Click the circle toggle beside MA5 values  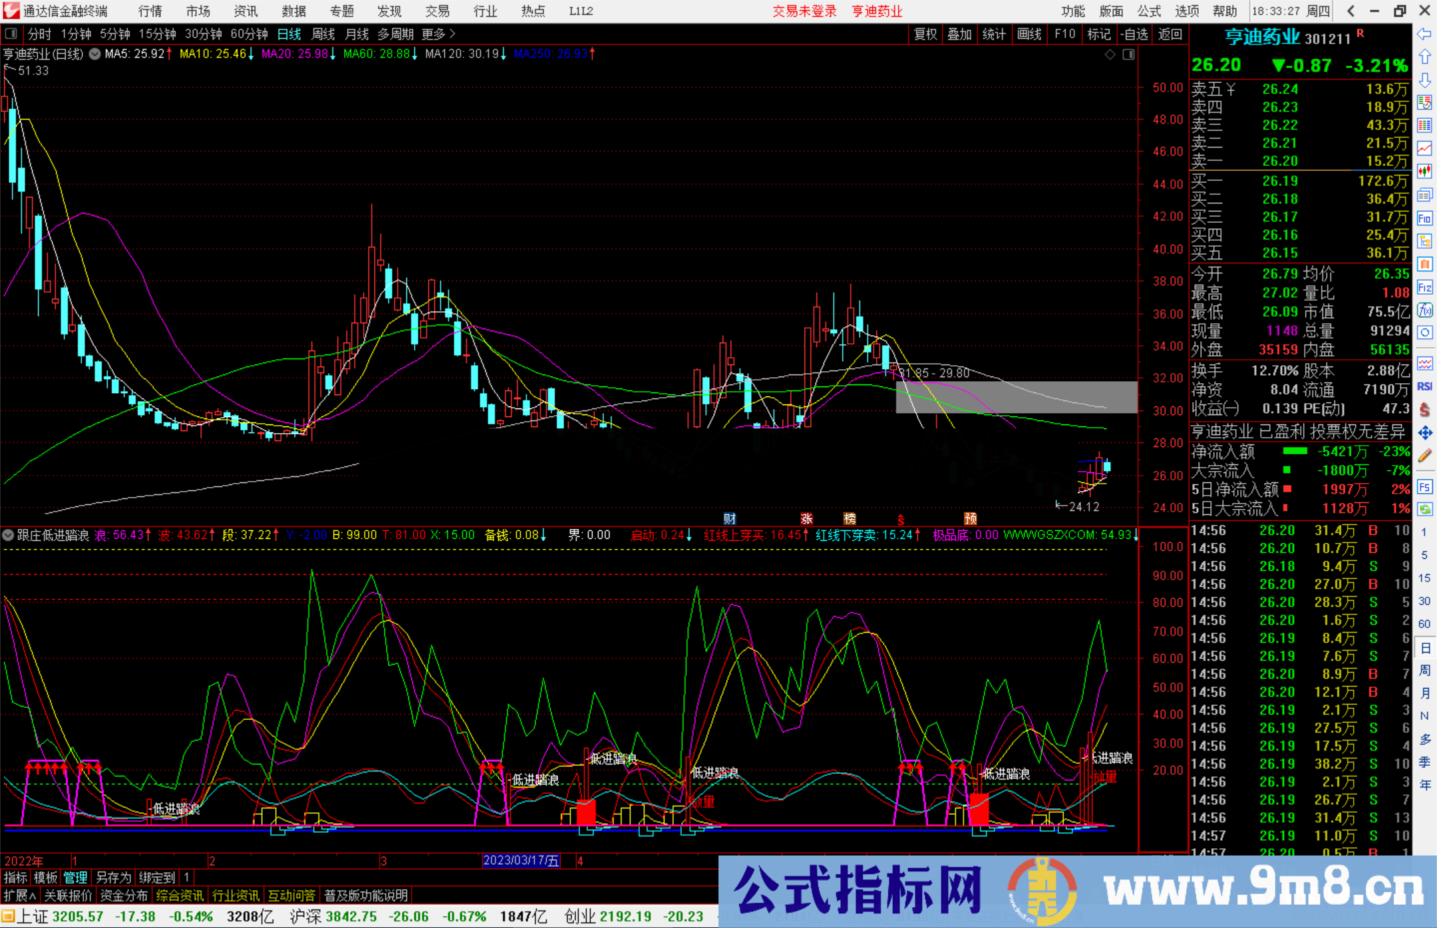click(x=94, y=55)
